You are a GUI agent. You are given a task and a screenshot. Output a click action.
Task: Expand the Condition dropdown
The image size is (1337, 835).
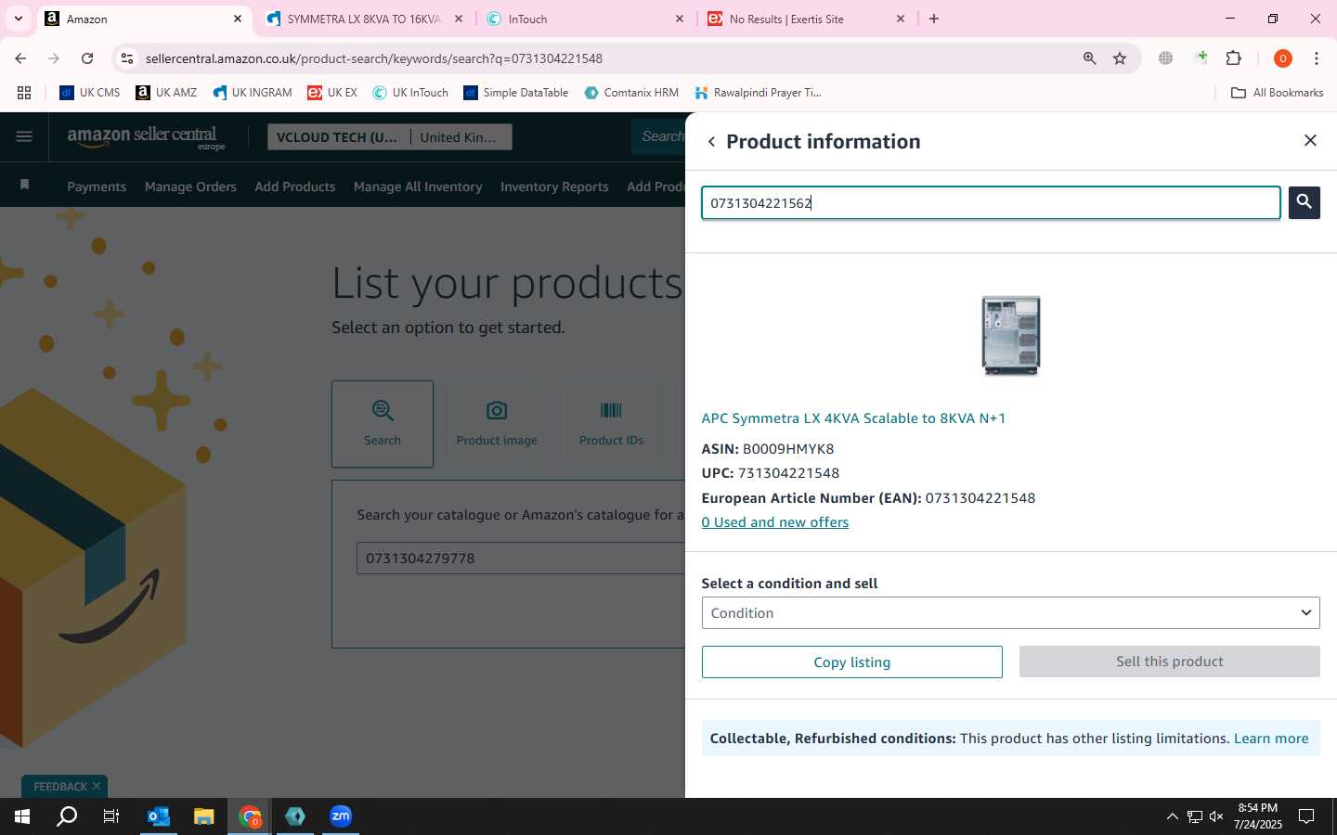1010,613
